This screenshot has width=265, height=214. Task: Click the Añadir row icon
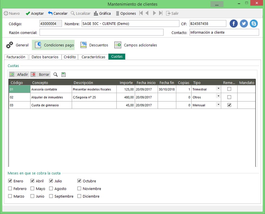coord(12,74)
